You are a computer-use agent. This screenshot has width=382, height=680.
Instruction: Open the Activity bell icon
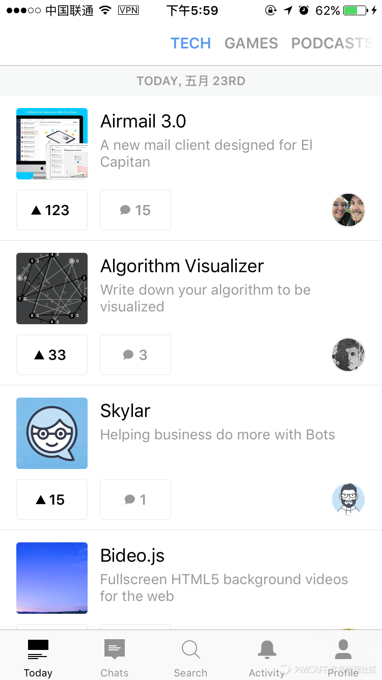(267, 649)
